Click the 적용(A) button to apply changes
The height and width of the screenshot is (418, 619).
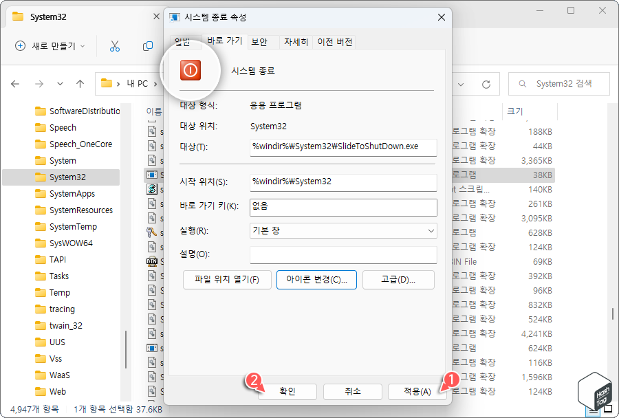pyautogui.click(x=417, y=391)
